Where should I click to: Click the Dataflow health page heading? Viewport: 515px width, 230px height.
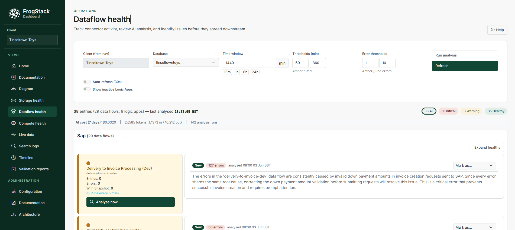coord(102,19)
